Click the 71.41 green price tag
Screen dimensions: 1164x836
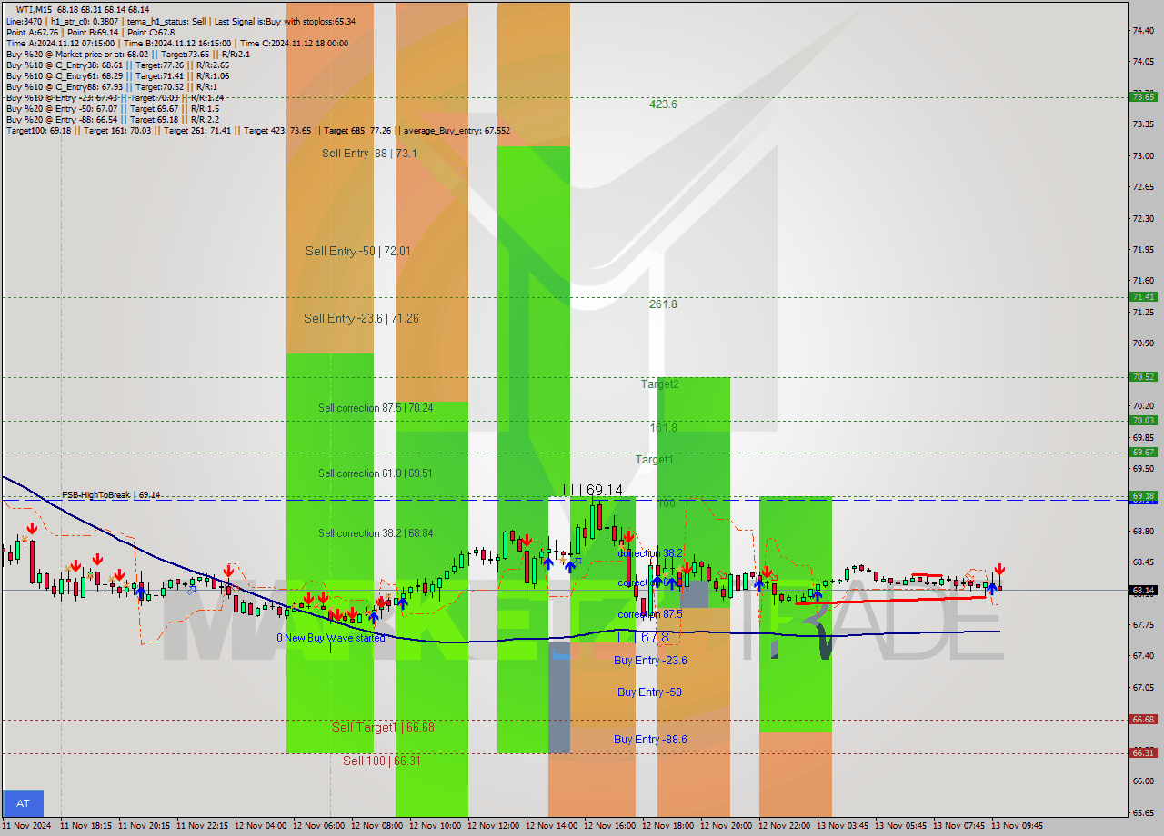coord(1142,297)
